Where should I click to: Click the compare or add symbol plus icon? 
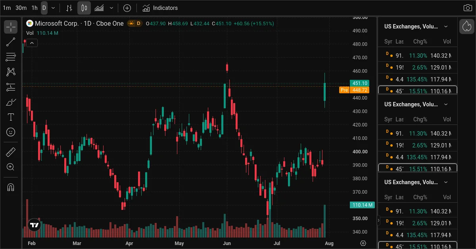coord(127,8)
